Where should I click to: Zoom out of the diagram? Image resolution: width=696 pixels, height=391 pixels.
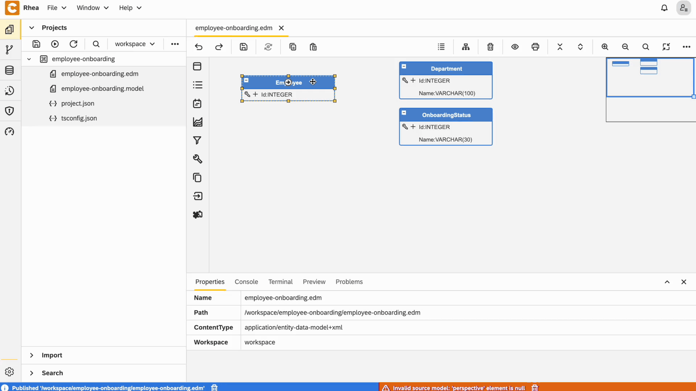click(x=625, y=47)
